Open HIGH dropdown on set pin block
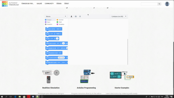 (58, 34)
